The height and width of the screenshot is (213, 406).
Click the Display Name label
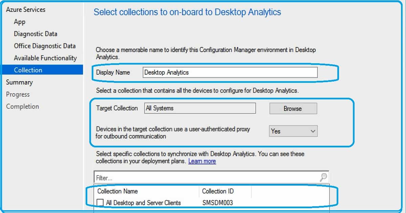(x=113, y=72)
